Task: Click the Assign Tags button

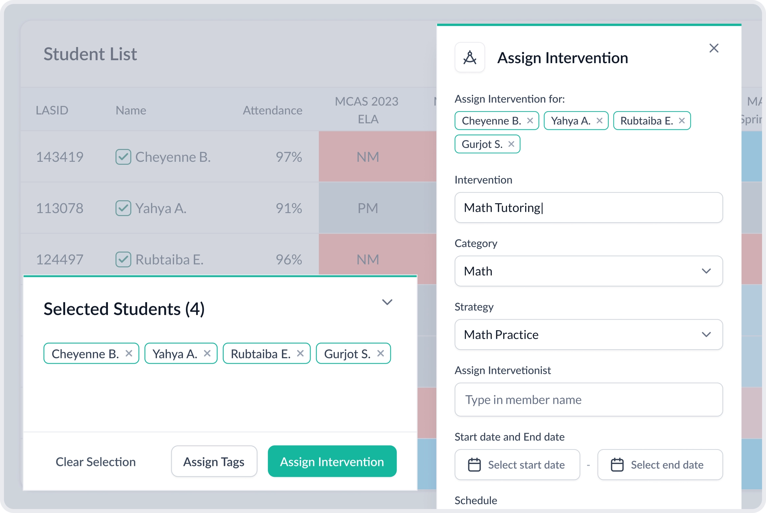Action: coord(214,461)
